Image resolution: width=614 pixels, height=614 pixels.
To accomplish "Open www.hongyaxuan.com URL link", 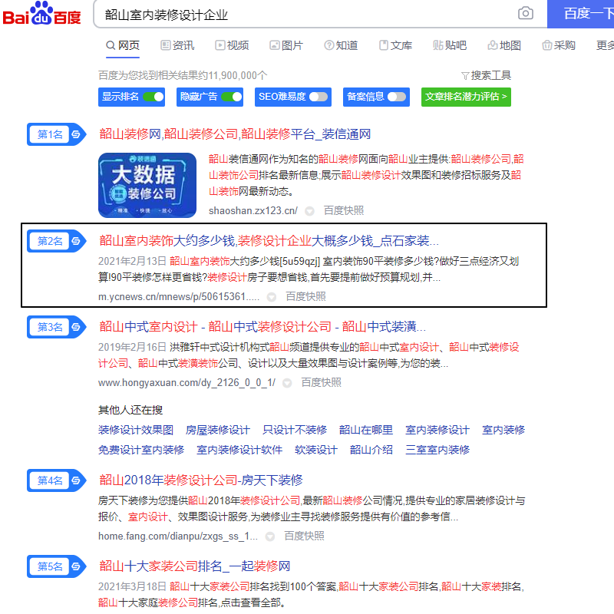I will (x=187, y=382).
